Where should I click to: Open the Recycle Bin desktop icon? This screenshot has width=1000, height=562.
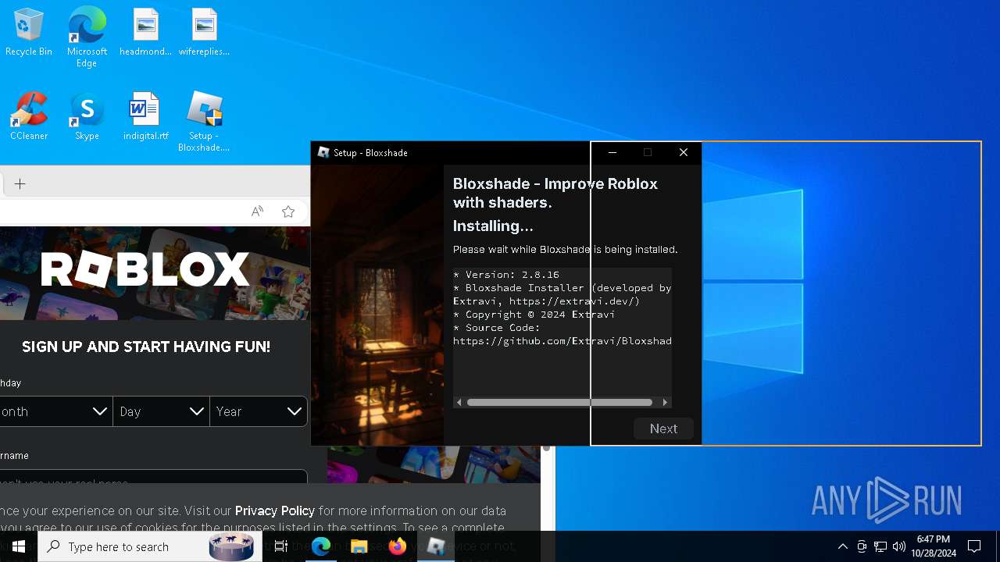coord(29,32)
